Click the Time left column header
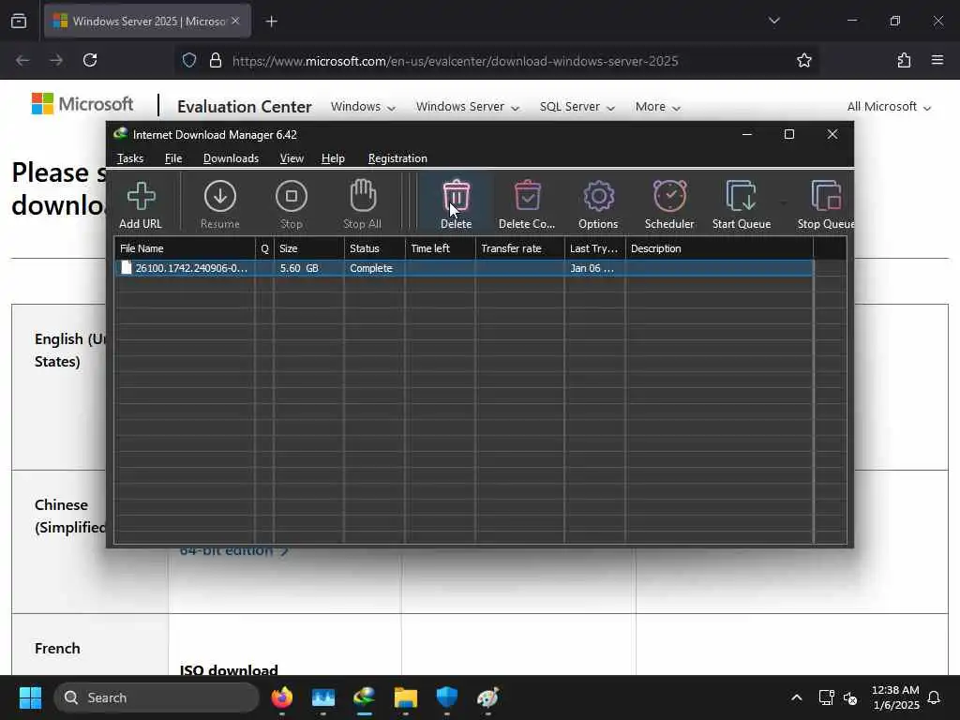Viewport: 960px width, 720px height. click(440, 247)
